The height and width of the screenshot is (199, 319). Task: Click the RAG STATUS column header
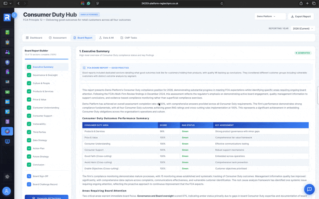coord(197,125)
